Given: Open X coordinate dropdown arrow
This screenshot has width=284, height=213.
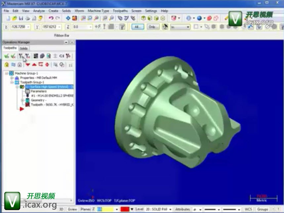Looking at the screenshot, I should tap(28, 27).
